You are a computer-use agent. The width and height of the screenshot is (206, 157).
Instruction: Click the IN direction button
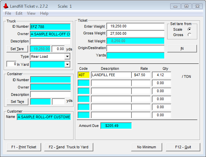[182, 48]
